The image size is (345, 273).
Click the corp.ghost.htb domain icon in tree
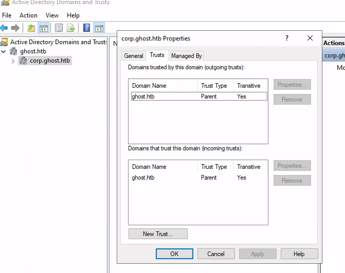pos(23,61)
